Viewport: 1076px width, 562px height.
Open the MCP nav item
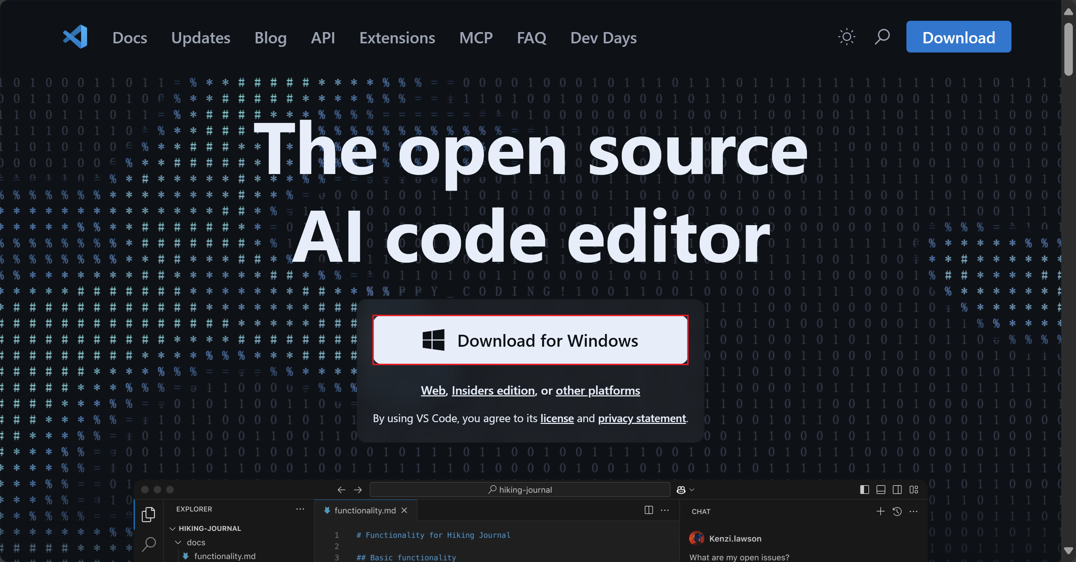[x=476, y=38]
